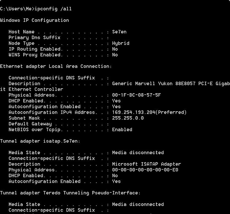The image size is (230, 214).
Task: Click the IP Routing Enabled No value
Action: click(115, 49)
